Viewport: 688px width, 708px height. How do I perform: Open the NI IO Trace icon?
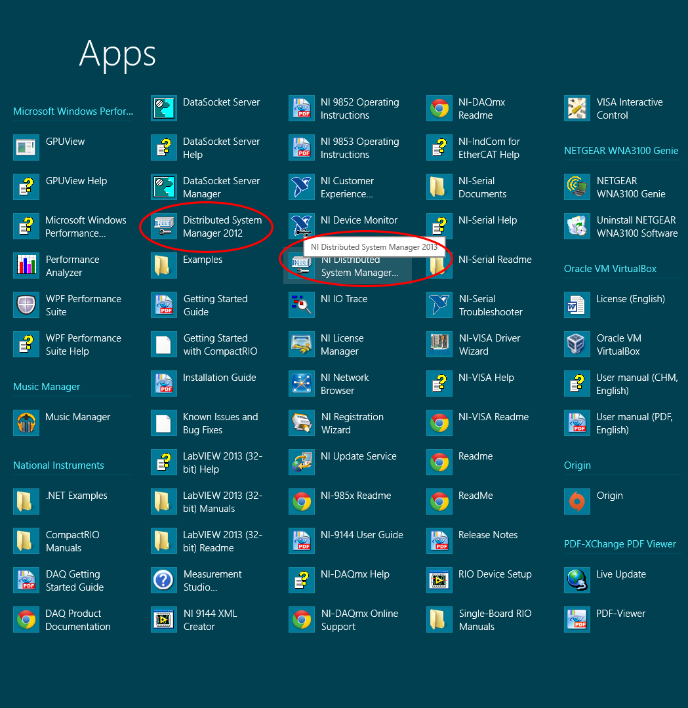coord(301,305)
